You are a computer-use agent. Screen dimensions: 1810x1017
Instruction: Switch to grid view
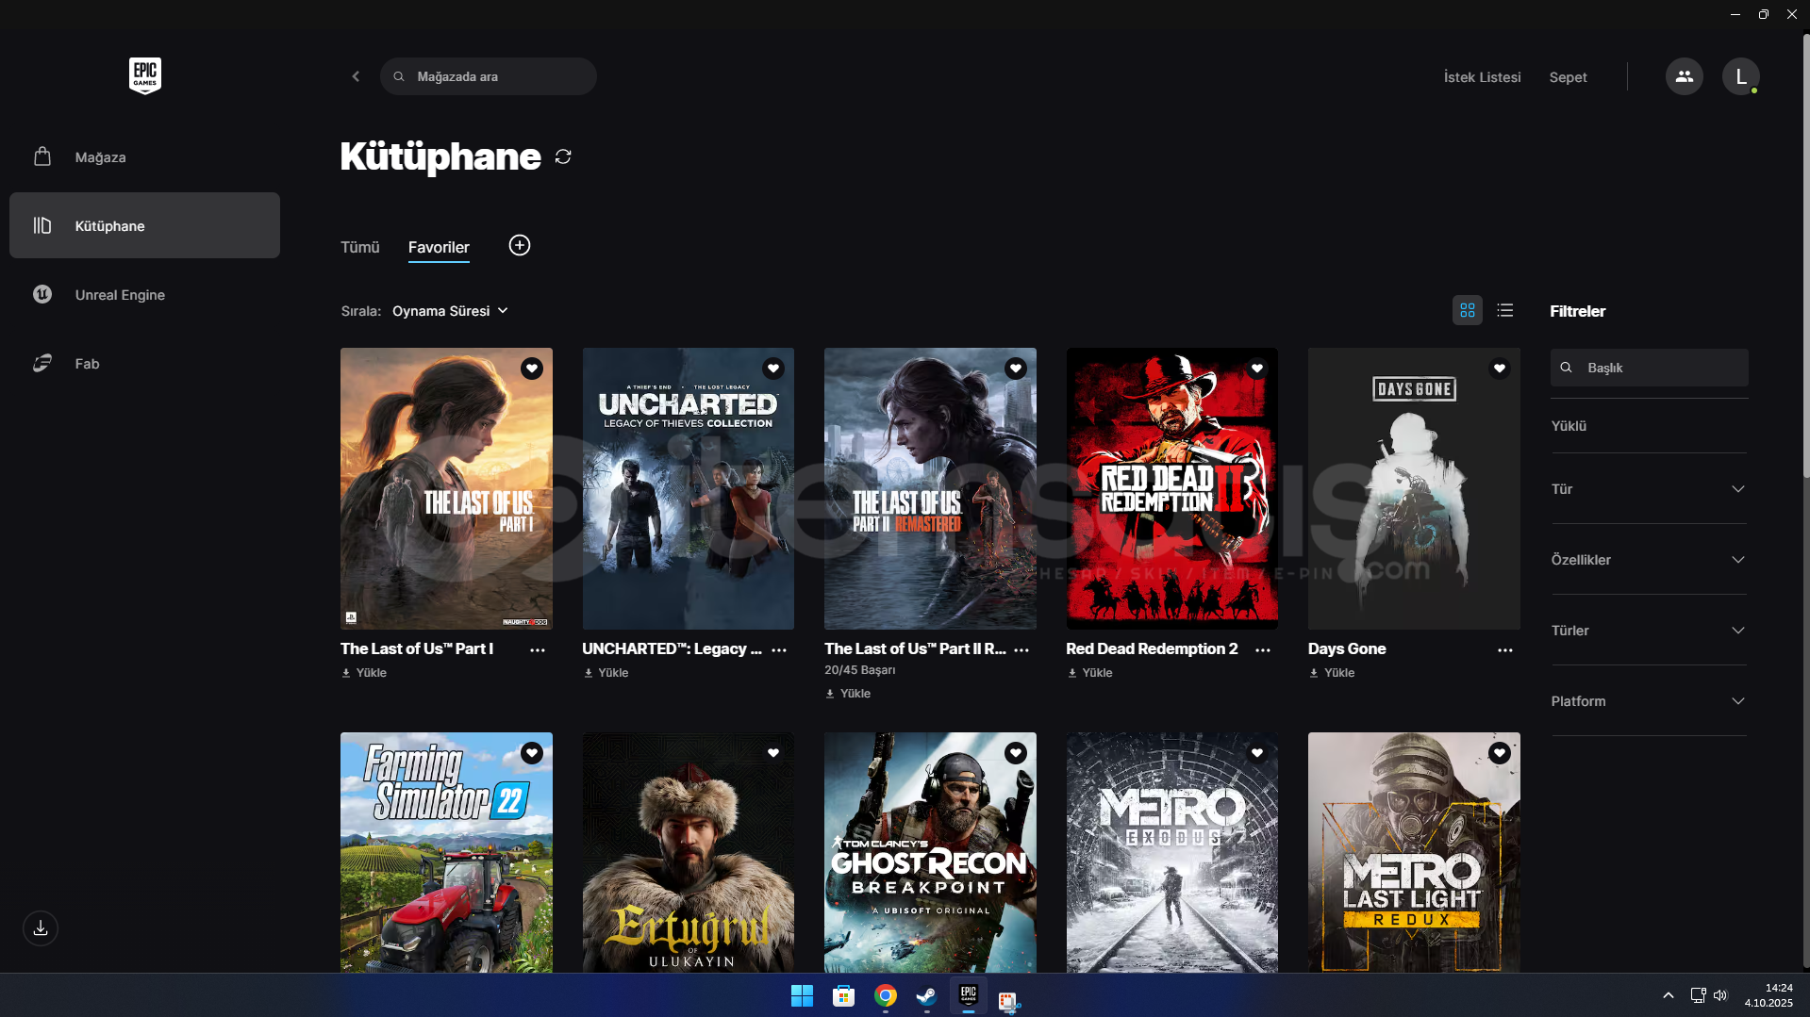tap(1468, 310)
